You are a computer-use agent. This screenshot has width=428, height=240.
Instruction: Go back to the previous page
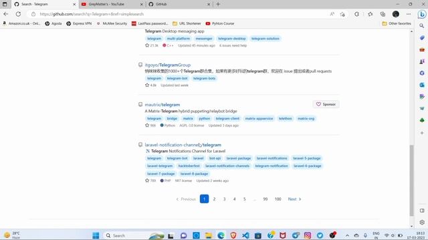tap(6, 14)
